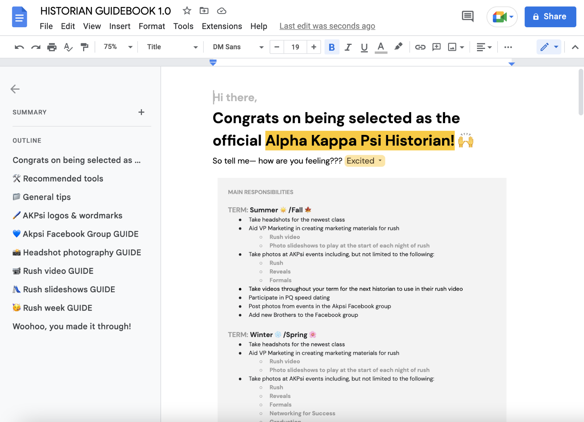Toggle Italic formatting

click(348, 47)
